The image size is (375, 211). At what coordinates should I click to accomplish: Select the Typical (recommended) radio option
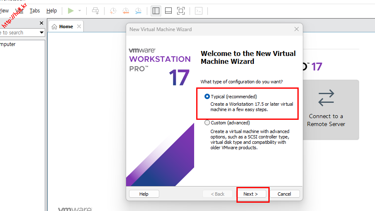pyautogui.click(x=207, y=97)
